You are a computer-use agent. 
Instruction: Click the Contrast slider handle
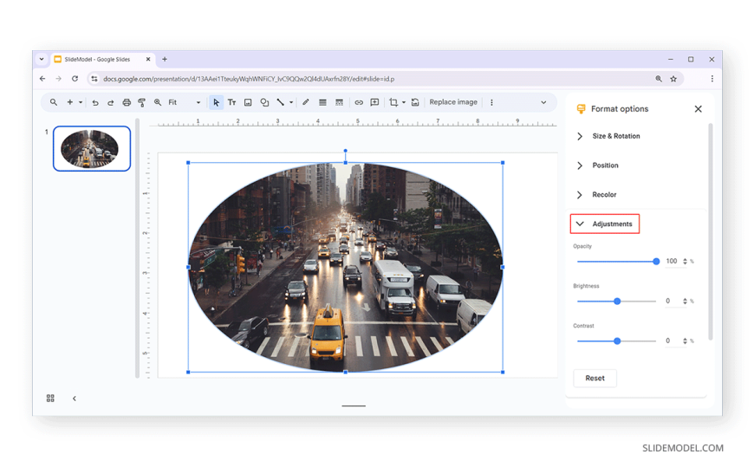[617, 341]
